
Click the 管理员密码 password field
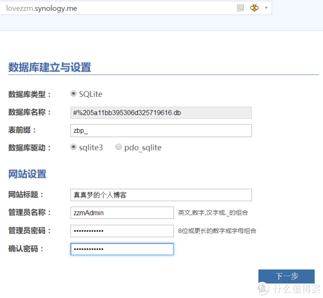[122, 231]
